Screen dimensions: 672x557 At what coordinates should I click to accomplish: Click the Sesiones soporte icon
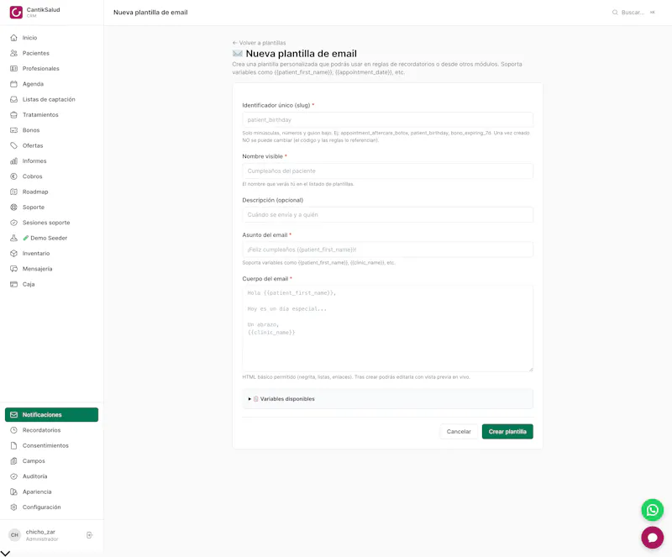tap(13, 223)
